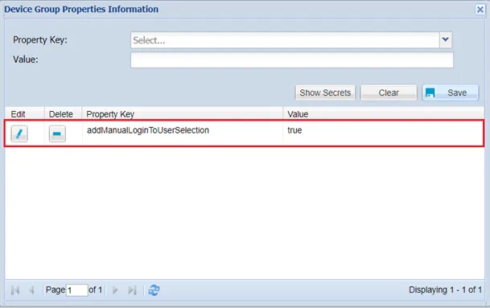The image size is (490, 308).
Task: Sort by Property Key column header
Action: pyautogui.click(x=183, y=114)
